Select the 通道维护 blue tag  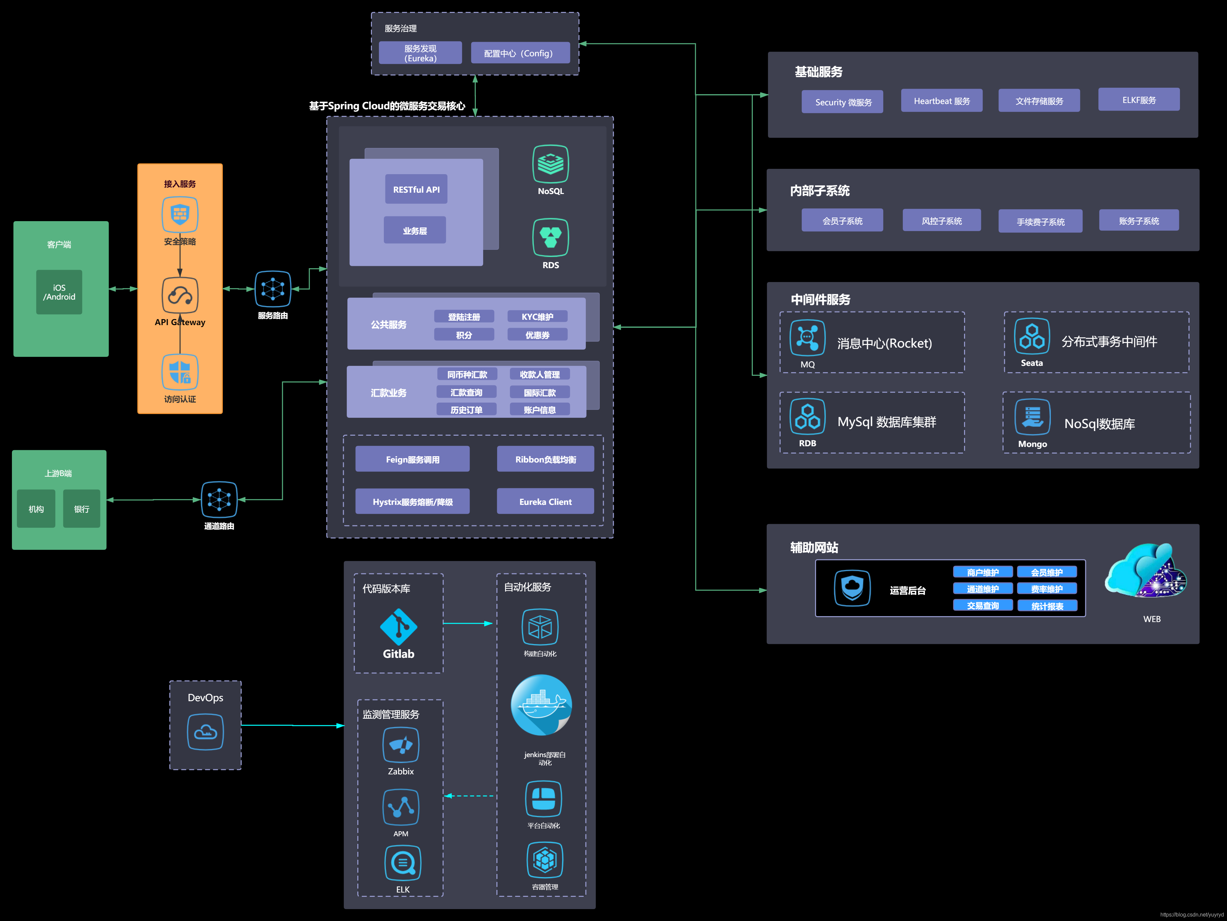tap(983, 588)
